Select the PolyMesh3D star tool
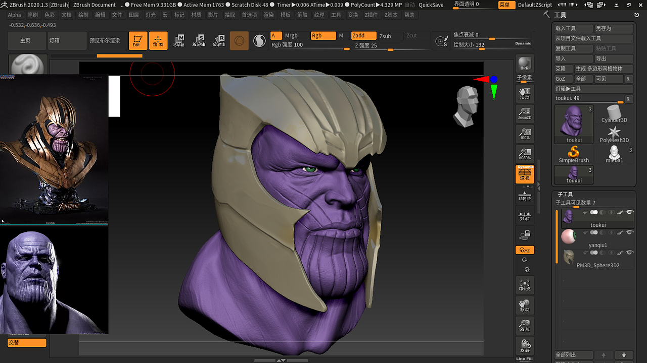The width and height of the screenshot is (647, 363). (x=614, y=134)
